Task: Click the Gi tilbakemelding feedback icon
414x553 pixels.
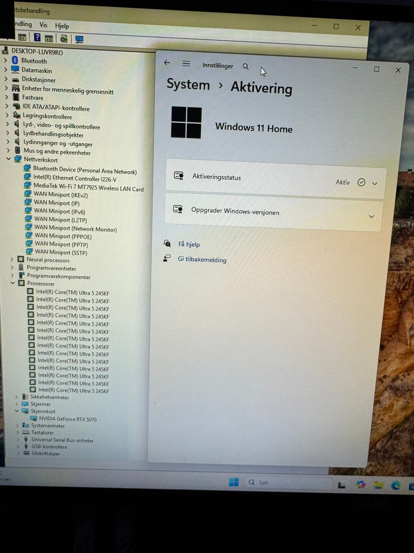Action: 166,258
